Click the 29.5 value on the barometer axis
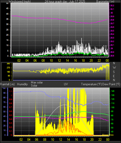 (x=112, y=31)
